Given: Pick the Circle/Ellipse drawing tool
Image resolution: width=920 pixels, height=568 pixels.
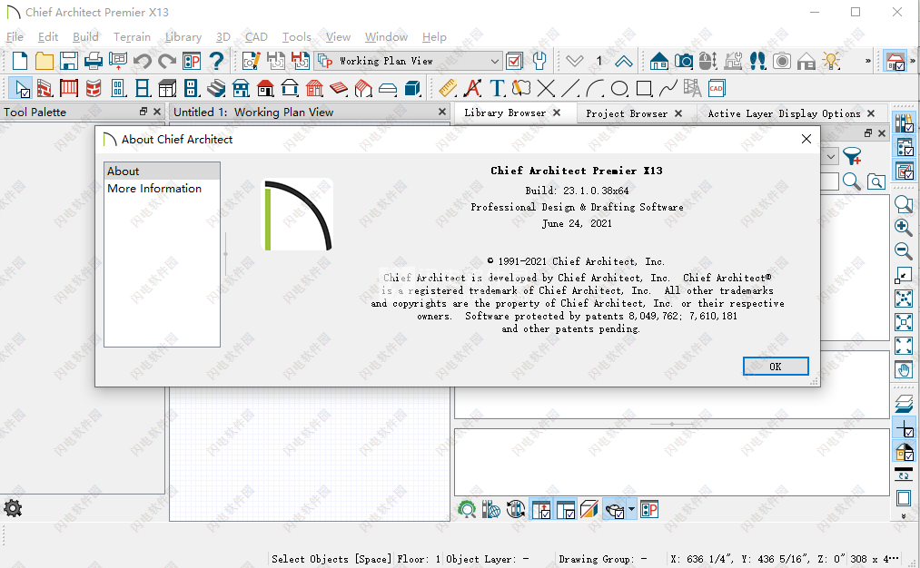Looking at the screenshot, I should pos(619,89).
